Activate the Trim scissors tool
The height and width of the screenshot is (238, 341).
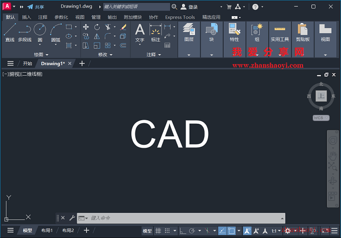click(108, 27)
